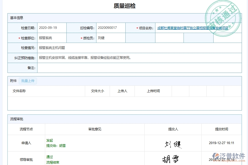Click 胡雪's handwritten signature
This screenshot has height=165, width=248.
[x=171, y=159]
